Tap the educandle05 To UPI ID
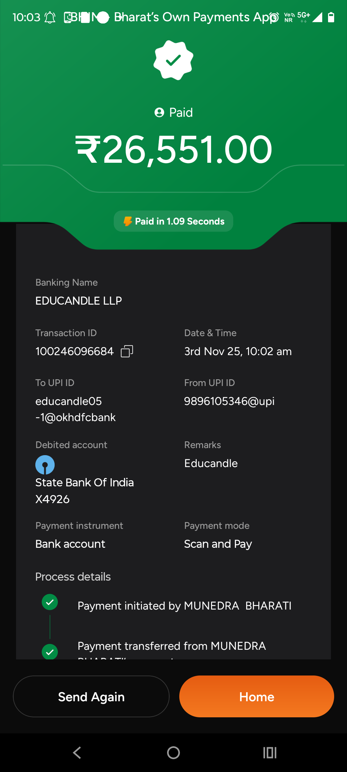Screen dimensions: 347x772 coord(76,409)
